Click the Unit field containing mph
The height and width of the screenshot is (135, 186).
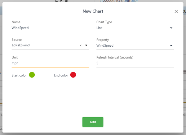(x=50, y=63)
